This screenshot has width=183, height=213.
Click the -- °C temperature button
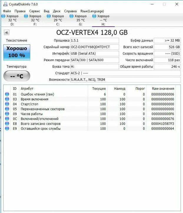coord(17,76)
